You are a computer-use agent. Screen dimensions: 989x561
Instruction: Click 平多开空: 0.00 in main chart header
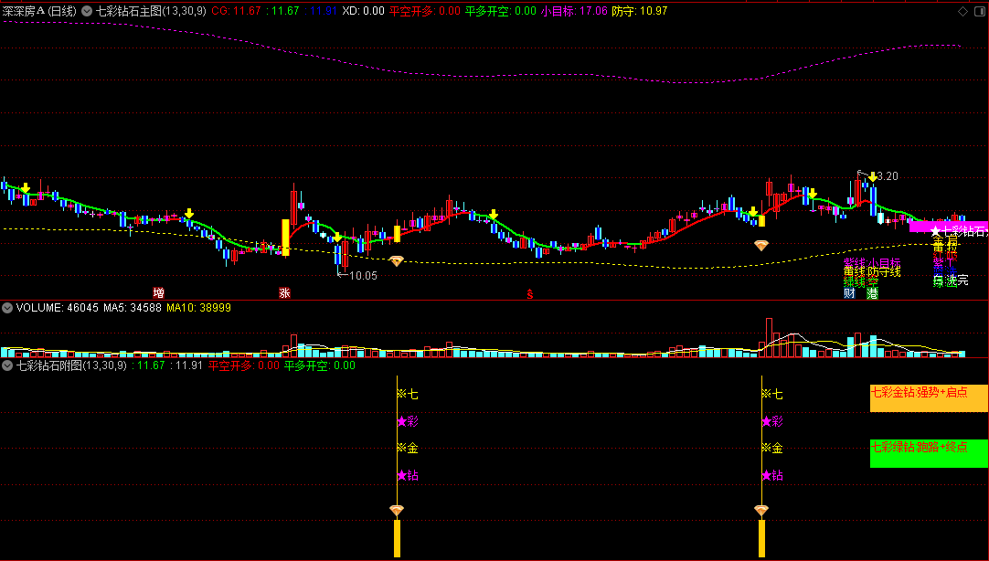[x=500, y=11]
